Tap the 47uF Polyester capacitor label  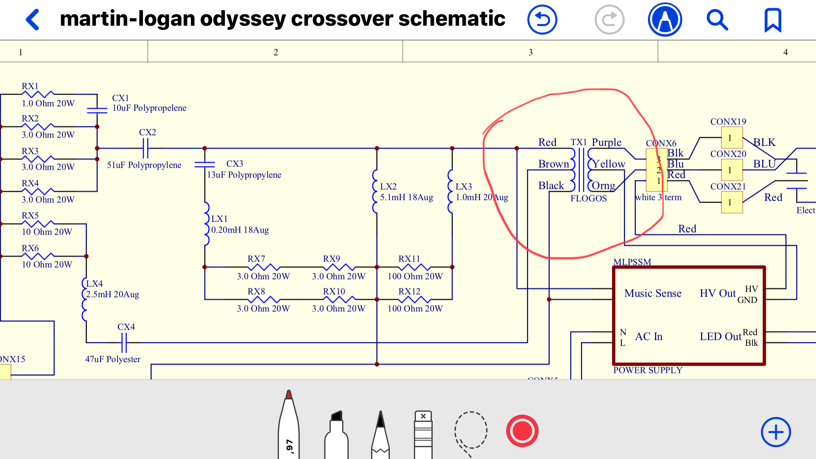(113, 359)
